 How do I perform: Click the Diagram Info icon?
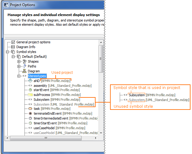click(x=13, y=47)
